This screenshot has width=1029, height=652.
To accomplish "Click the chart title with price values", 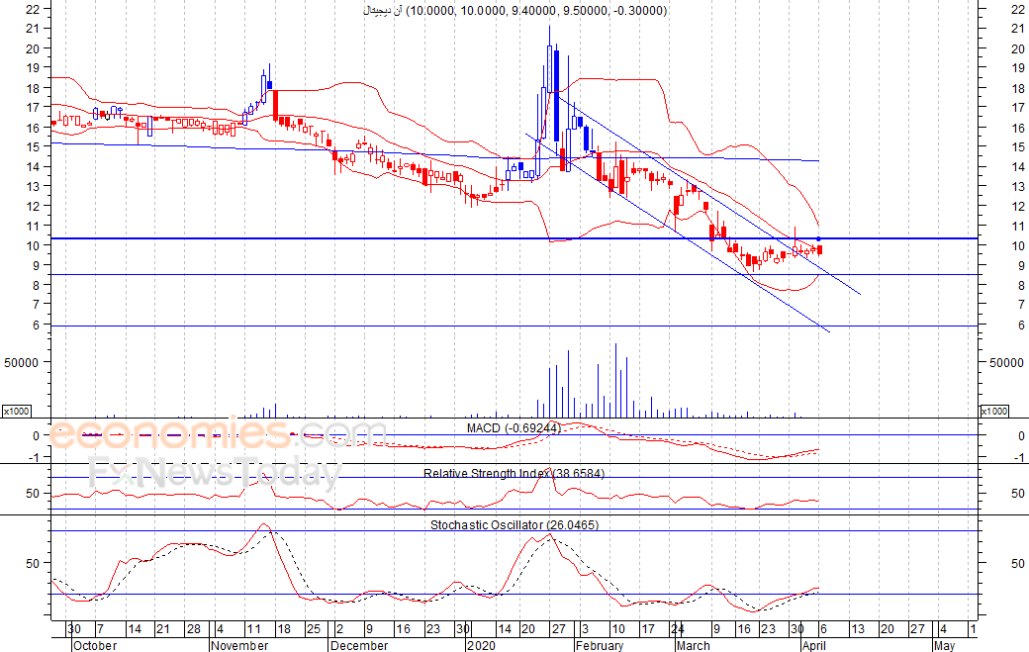I will pos(515,11).
